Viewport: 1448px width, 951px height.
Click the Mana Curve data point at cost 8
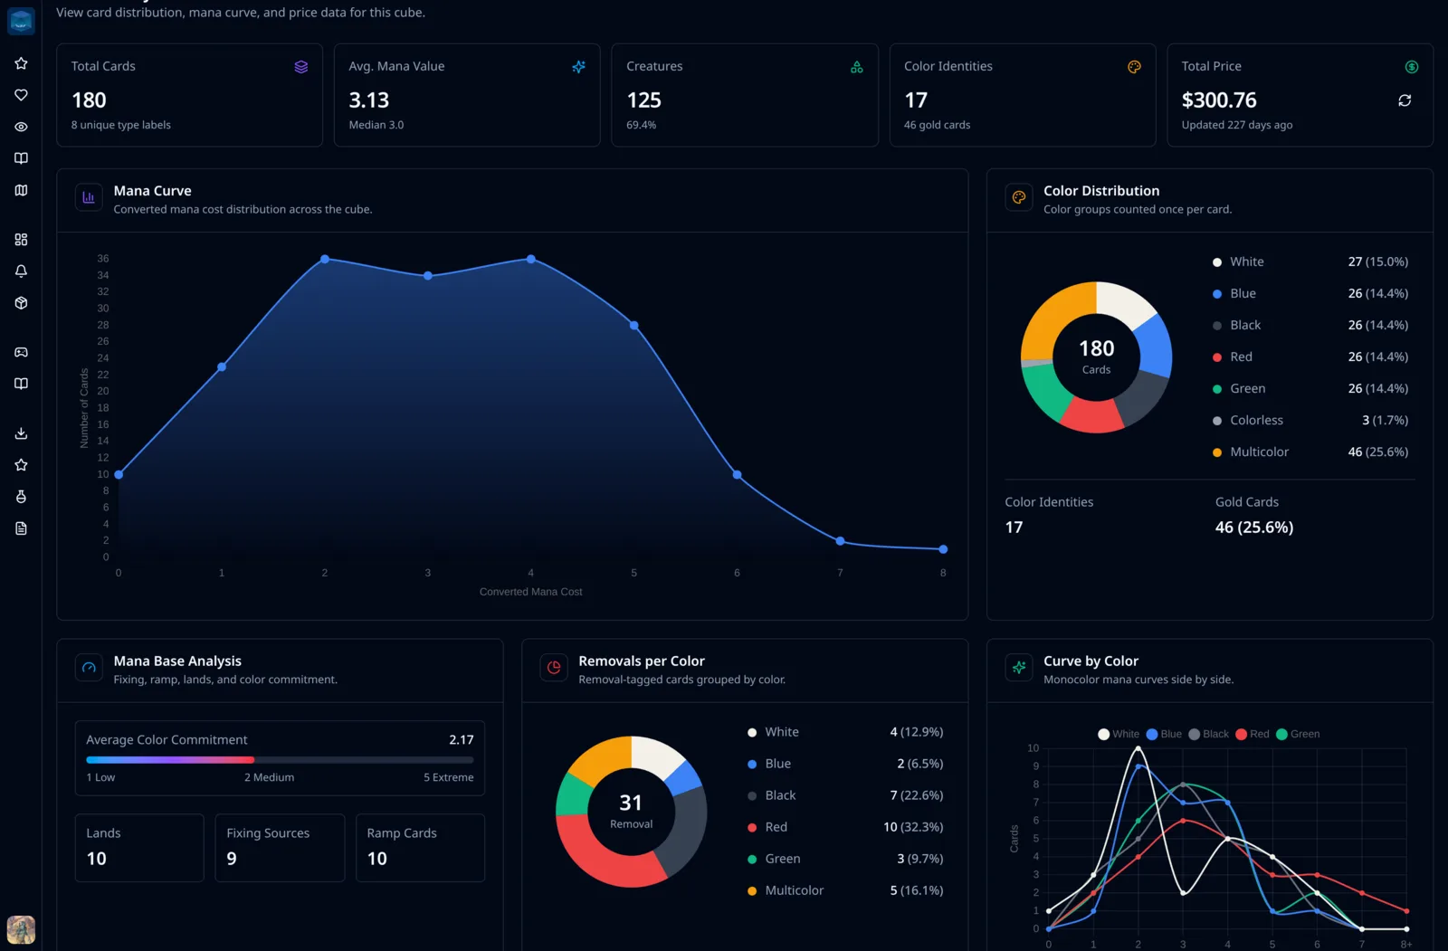[x=943, y=549]
